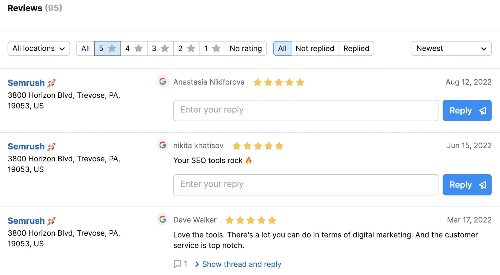
Task: Select the All ratings filter
Action: (x=85, y=48)
